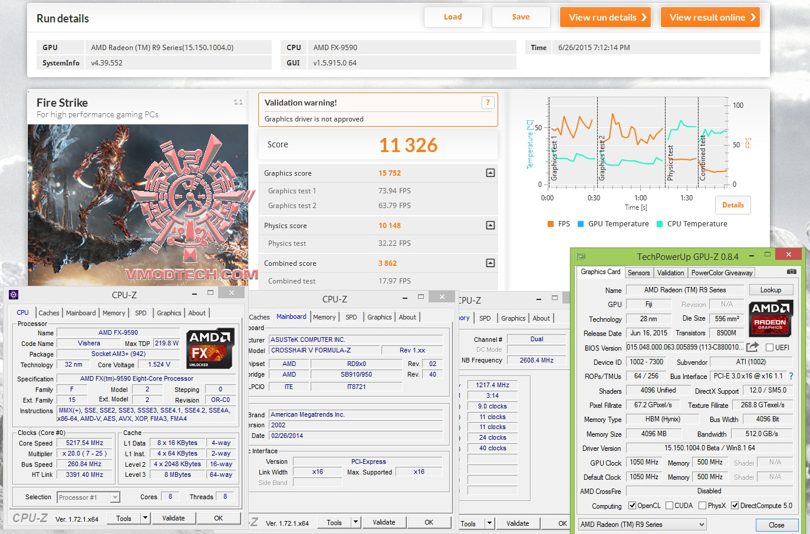This screenshot has height=534, width=810.
Task: Click the manufacturer 'ASUSTeK COMPUTER INC.' field
Action: click(355, 339)
